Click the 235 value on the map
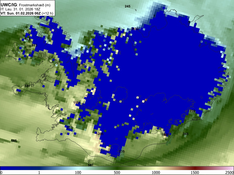234x175 pixels. click(122, 151)
